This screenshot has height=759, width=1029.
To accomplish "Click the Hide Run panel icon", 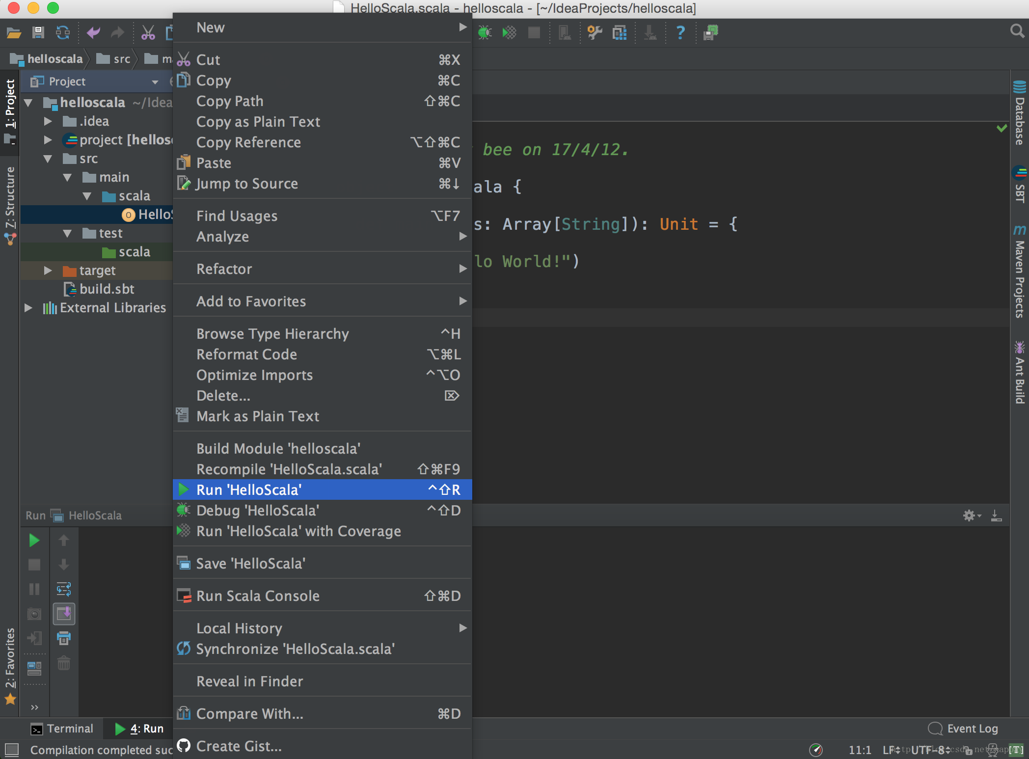I will [996, 515].
